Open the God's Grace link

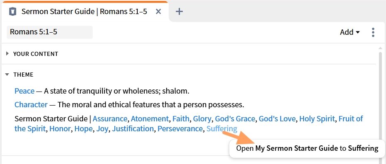click(235, 119)
